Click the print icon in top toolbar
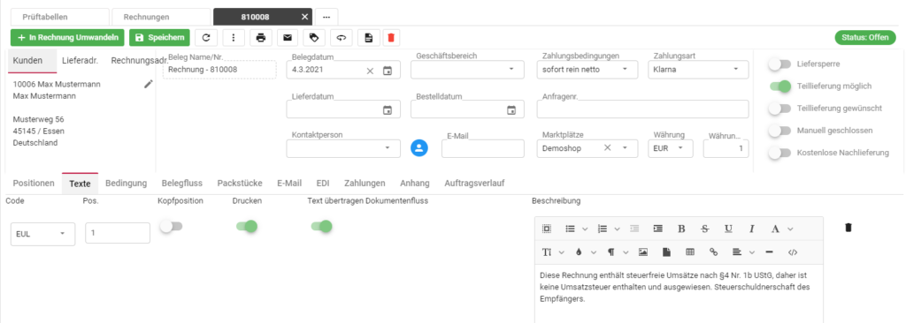 [261, 37]
